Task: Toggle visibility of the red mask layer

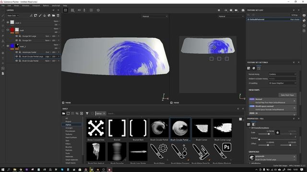Action: click(8, 30)
